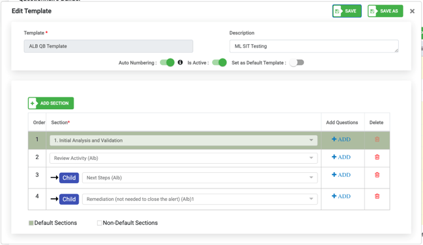The image size is (423, 245).
Task: Click the Auto Numbering label
Action: pos(137,63)
